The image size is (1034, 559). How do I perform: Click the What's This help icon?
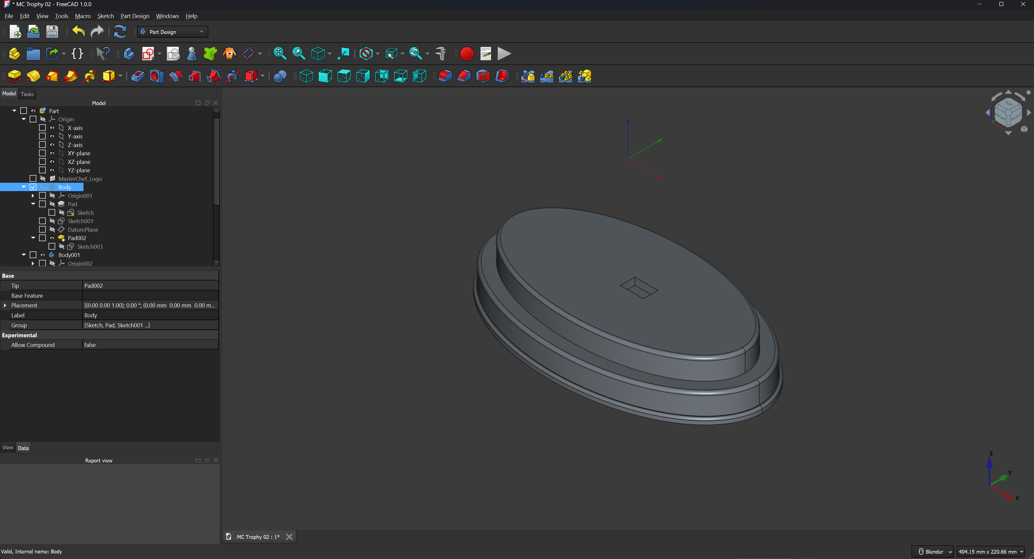[x=103, y=53]
